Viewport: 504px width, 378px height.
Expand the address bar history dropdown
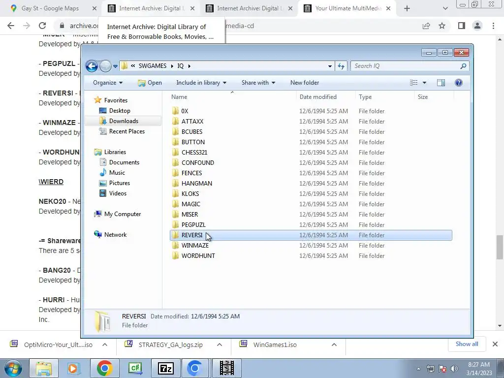coord(330,66)
